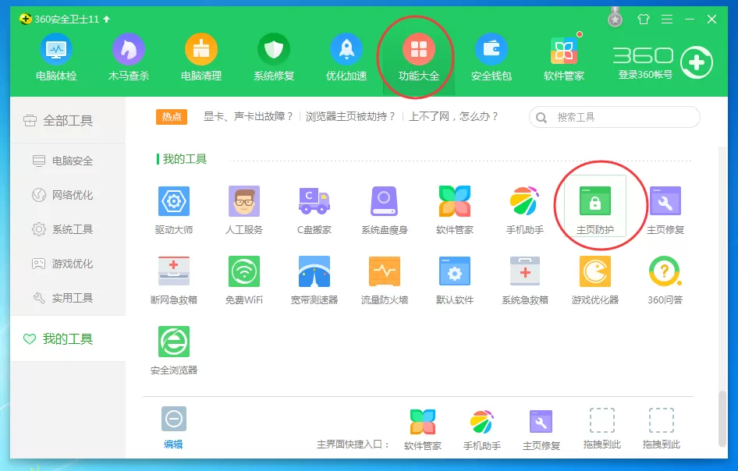Open the 浏览器主页被劫持？ link

coord(350,116)
